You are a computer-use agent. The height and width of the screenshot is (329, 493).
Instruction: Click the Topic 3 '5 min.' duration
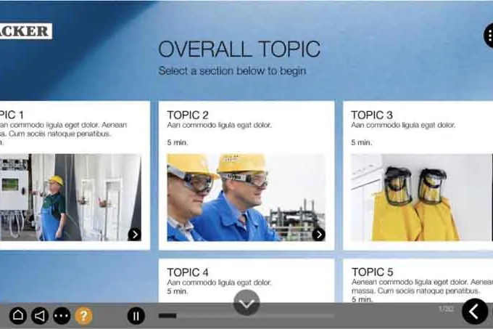(361, 142)
